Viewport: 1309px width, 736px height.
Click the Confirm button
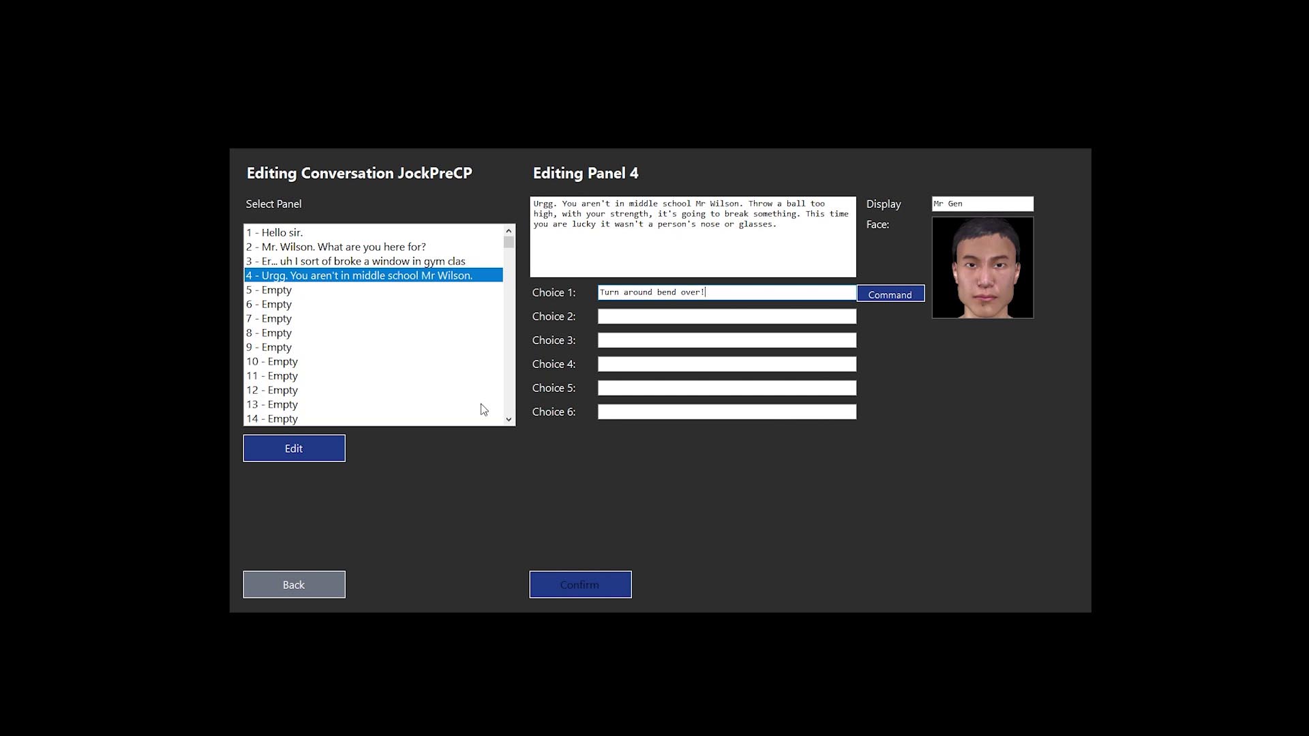[580, 585]
